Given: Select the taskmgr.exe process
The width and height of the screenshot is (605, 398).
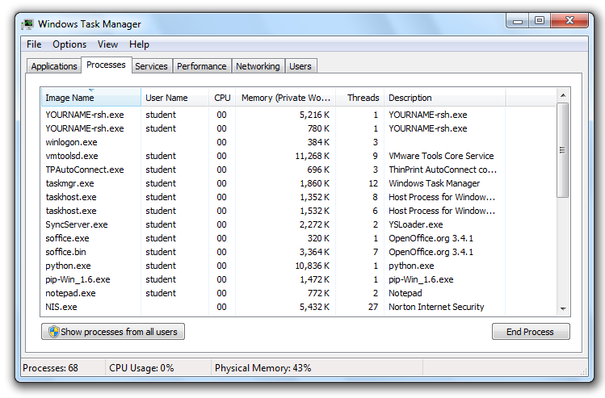Looking at the screenshot, I should pyautogui.click(x=298, y=183).
